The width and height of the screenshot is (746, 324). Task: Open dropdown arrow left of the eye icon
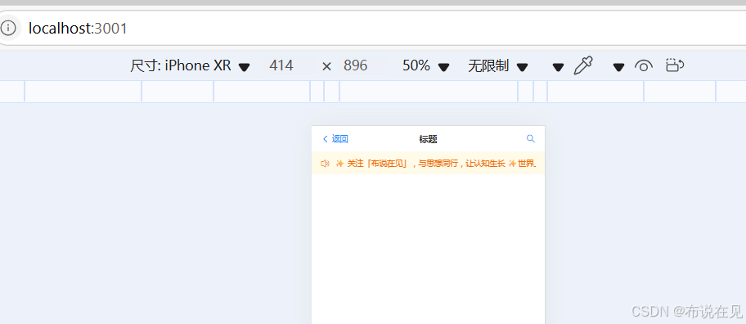click(618, 68)
